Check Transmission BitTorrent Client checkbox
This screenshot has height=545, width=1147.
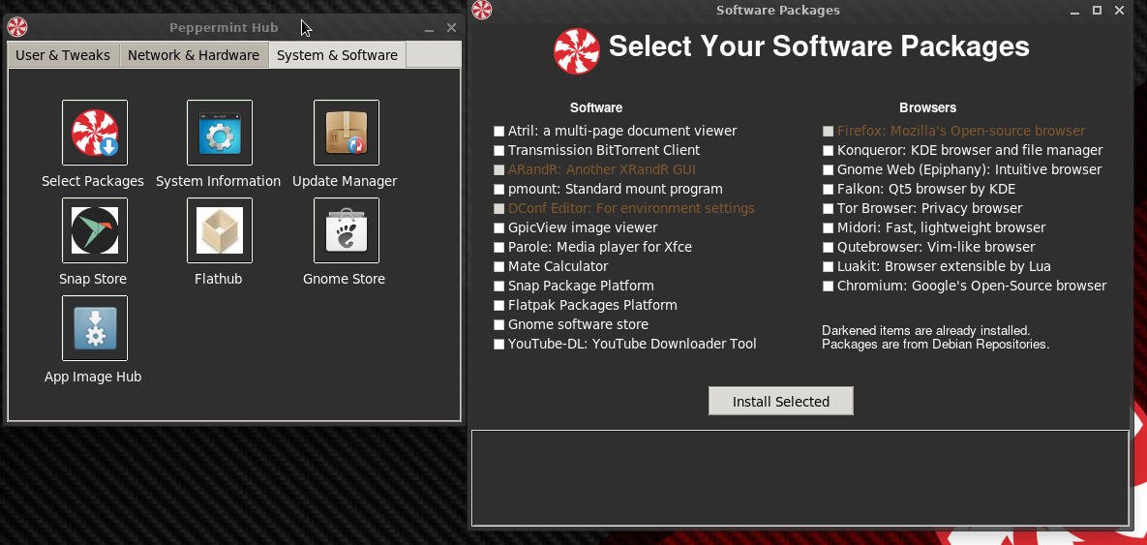click(x=498, y=151)
